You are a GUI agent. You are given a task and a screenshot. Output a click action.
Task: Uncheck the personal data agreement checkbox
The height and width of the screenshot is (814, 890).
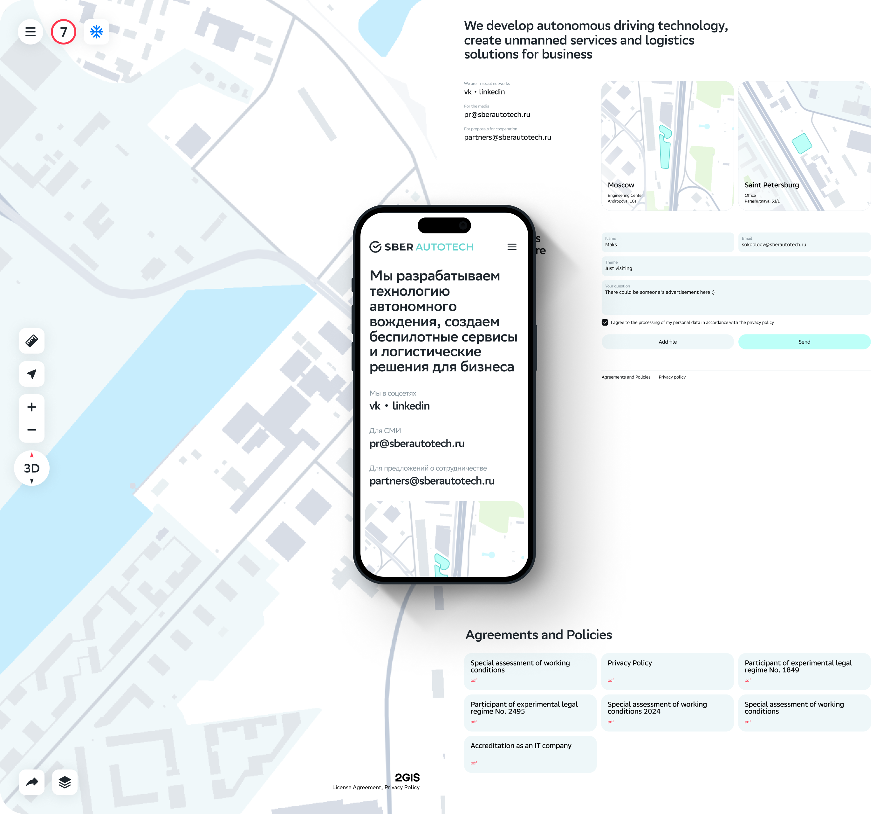coord(605,322)
